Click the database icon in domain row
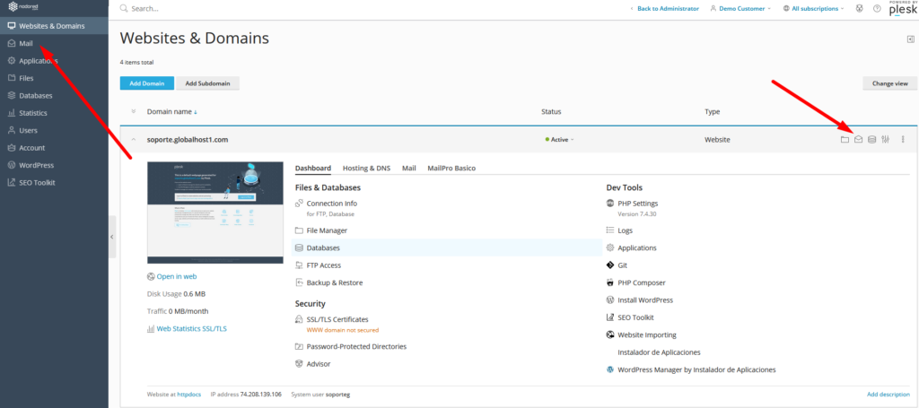919x408 pixels. pyautogui.click(x=871, y=139)
